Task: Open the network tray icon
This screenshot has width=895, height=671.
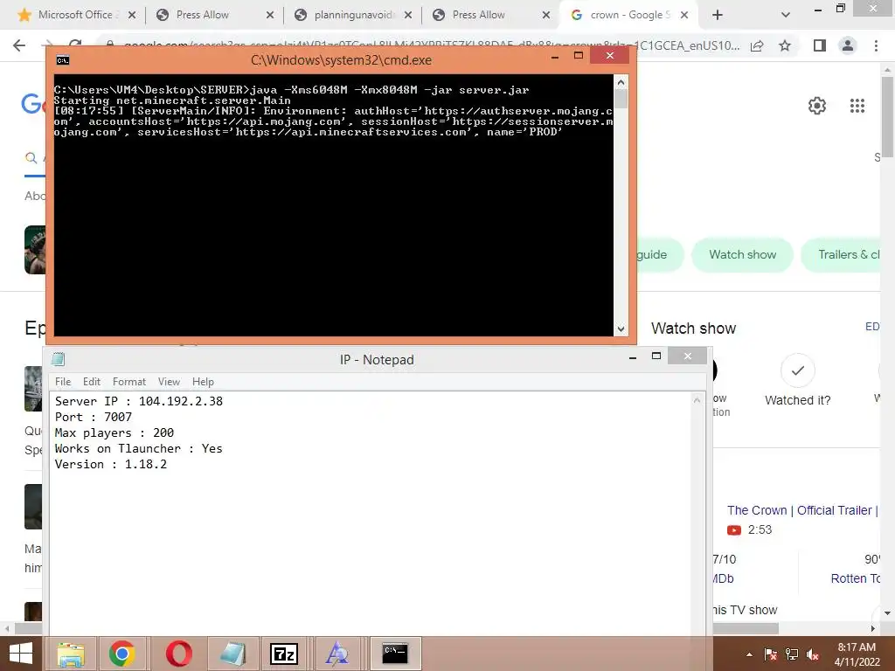Action: pos(792,654)
